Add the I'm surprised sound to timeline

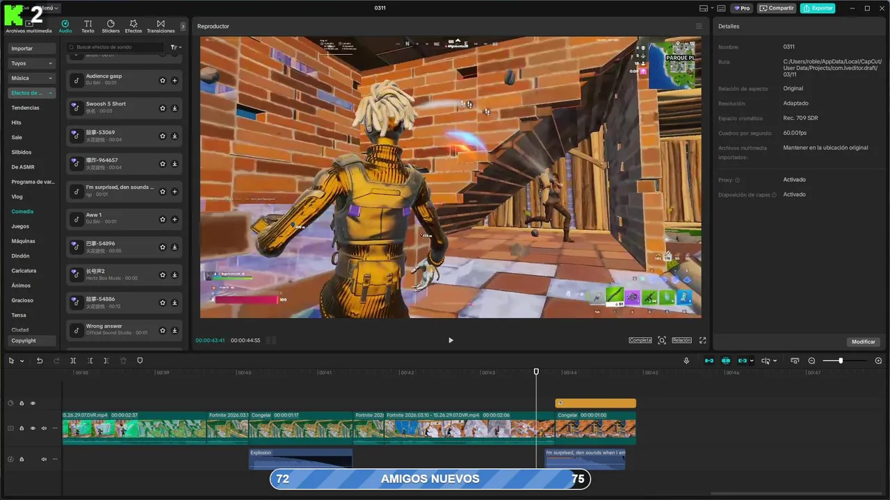[175, 192]
